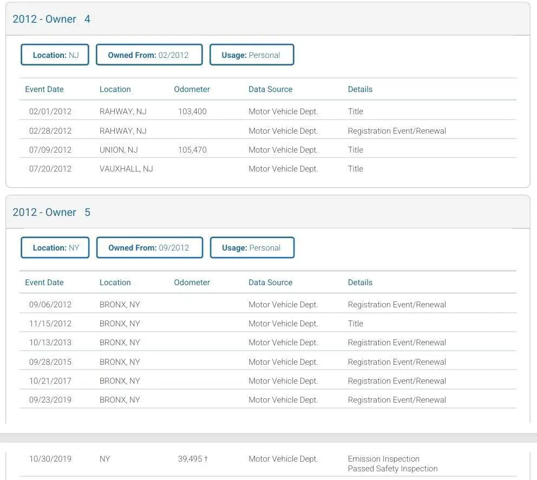Click the Owned From: 02/2012 badge
This screenshot has height=480, width=537.
149,55
